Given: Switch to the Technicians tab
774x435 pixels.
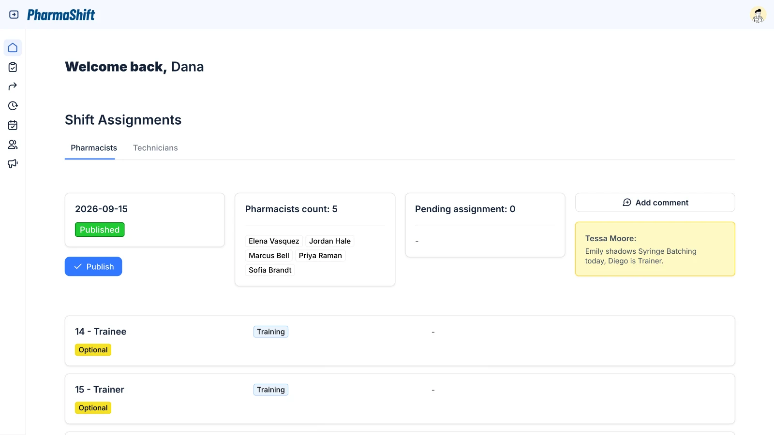Looking at the screenshot, I should click(x=155, y=148).
